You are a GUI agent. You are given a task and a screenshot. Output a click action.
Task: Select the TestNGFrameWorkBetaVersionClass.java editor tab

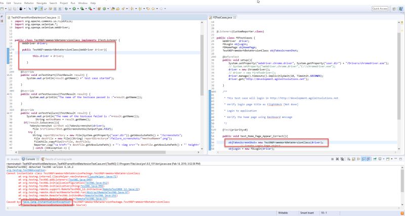point(33,17)
